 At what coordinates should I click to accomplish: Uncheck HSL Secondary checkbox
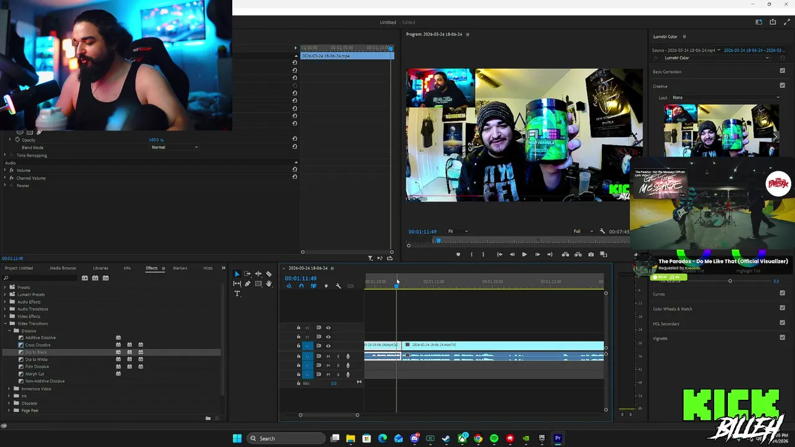782,323
